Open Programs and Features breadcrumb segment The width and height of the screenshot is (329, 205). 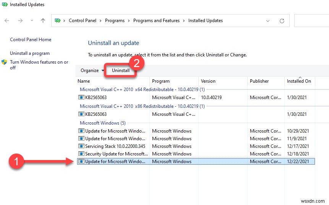[156, 21]
